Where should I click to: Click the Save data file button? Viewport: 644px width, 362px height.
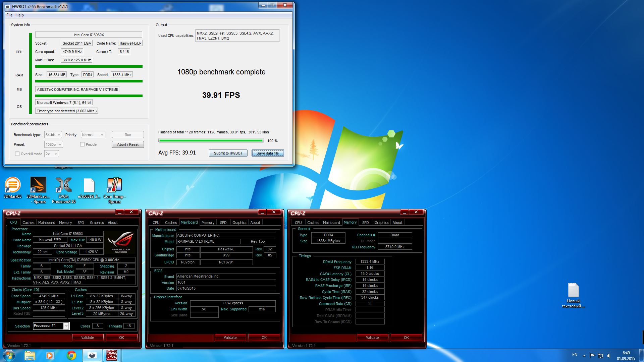tap(268, 153)
